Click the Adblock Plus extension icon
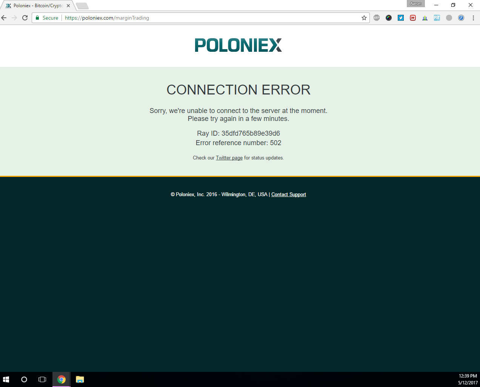 pyautogui.click(x=377, y=18)
